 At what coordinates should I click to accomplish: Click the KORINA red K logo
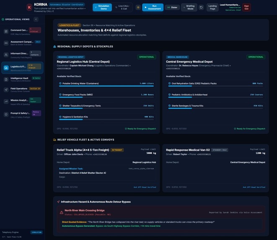coord(29,8)
